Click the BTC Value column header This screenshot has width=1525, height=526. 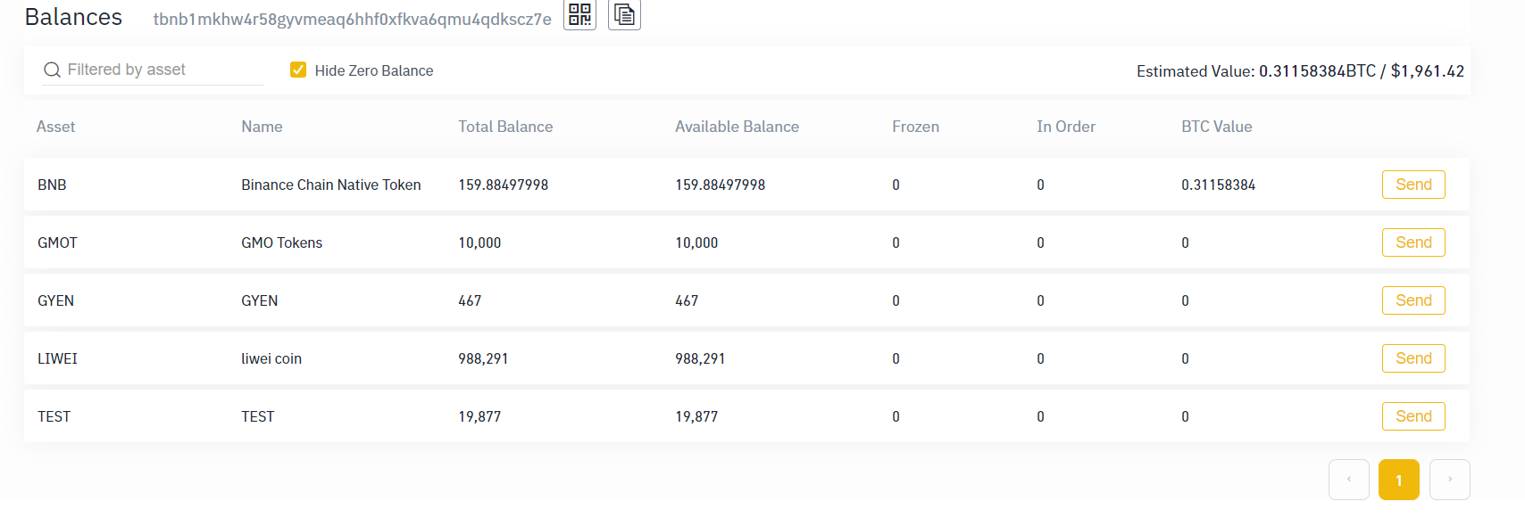[1216, 127]
